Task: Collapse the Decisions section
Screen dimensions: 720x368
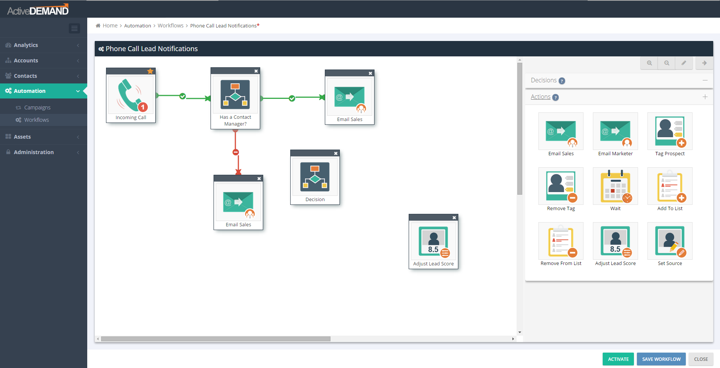Action: pyautogui.click(x=705, y=80)
